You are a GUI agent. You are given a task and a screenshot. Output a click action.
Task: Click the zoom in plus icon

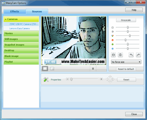[101, 79]
